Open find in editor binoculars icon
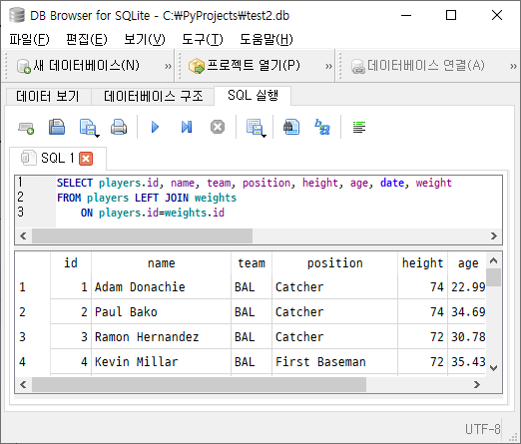The height and width of the screenshot is (444, 521). click(x=291, y=127)
